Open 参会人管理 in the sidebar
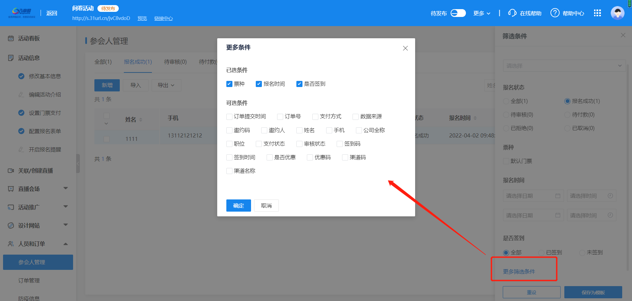Screen dimensions: 632x301 click(x=38, y=262)
